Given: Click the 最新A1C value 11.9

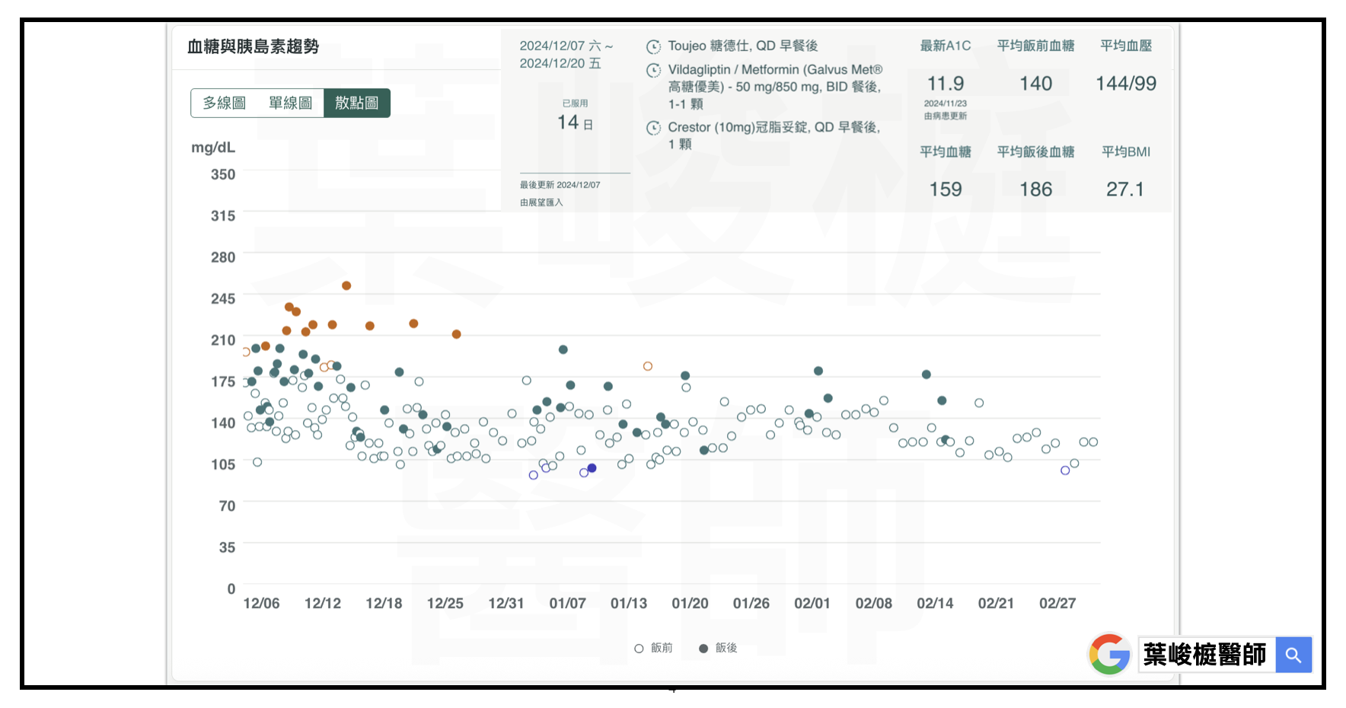Looking at the screenshot, I should (945, 84).
